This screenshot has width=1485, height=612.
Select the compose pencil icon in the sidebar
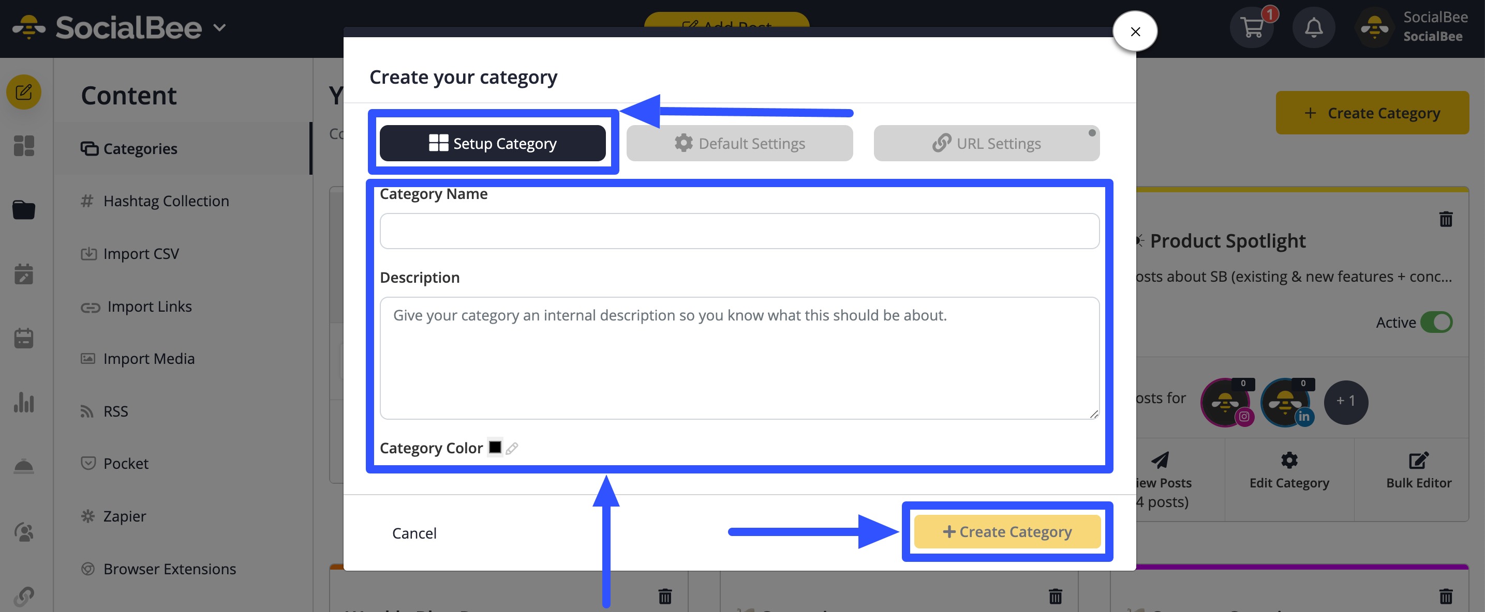click(x=24, y=91)
